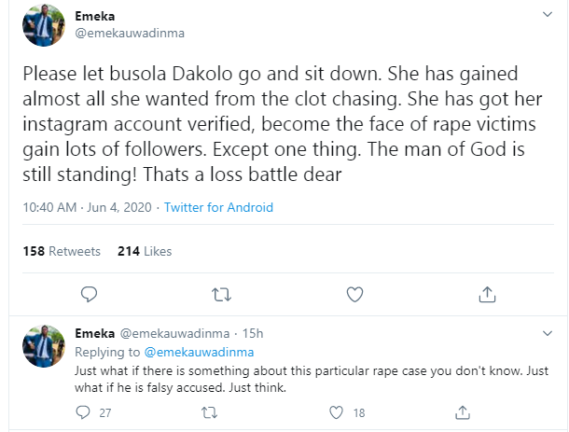
Task: Retweet the main Busola Dakolo tweet
Action: pyautogui.click(x=221, y=295)
